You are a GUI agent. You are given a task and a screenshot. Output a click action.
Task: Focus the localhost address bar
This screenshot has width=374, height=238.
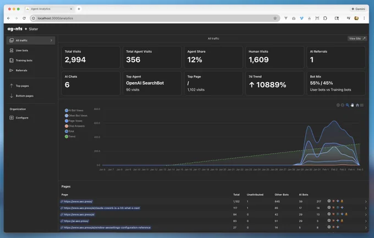tap(153, 18)
